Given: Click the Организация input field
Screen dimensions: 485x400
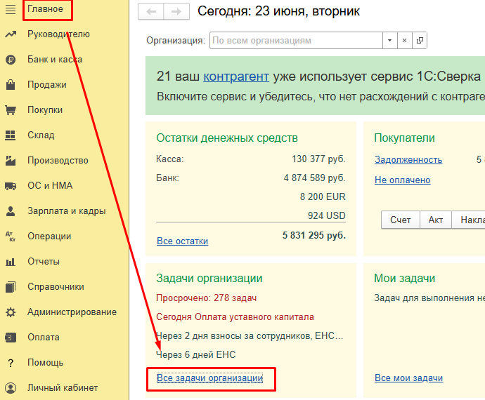Looking at the screenshot, I should [x=296, y=41].
